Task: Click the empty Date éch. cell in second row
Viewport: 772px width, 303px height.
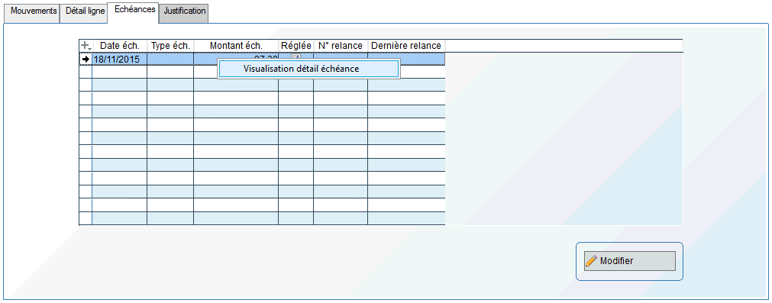Action: click(120, 72)
